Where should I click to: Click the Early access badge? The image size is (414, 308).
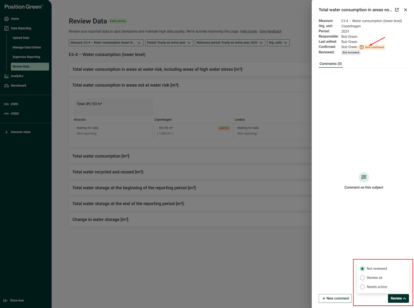pyautogui.click(x=118, y=21)
